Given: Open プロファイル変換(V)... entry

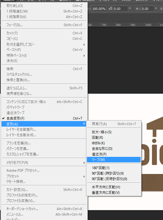Looking at the screenshot, I should 44,201.
